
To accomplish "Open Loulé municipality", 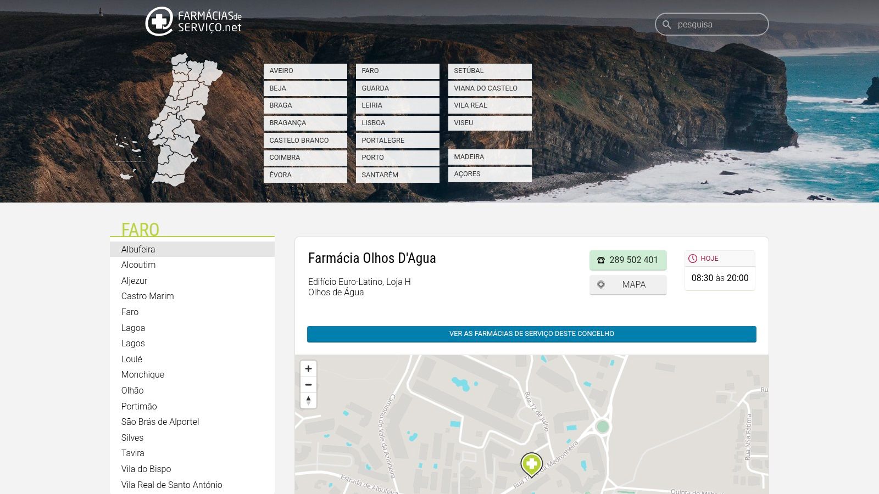I will 192,360.
